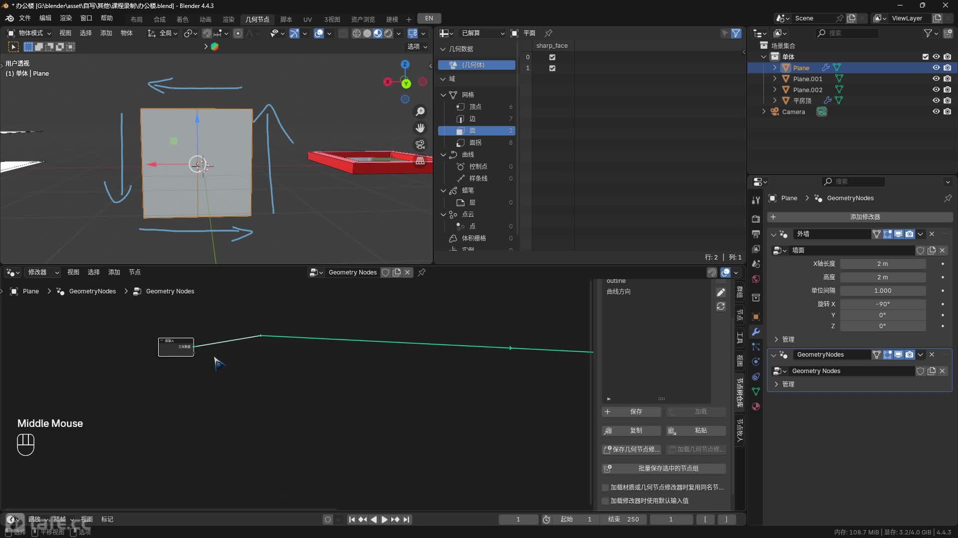958x538 pixels.
Task: Open the Output properties tab icon
Action: click(x=756, y=234)
